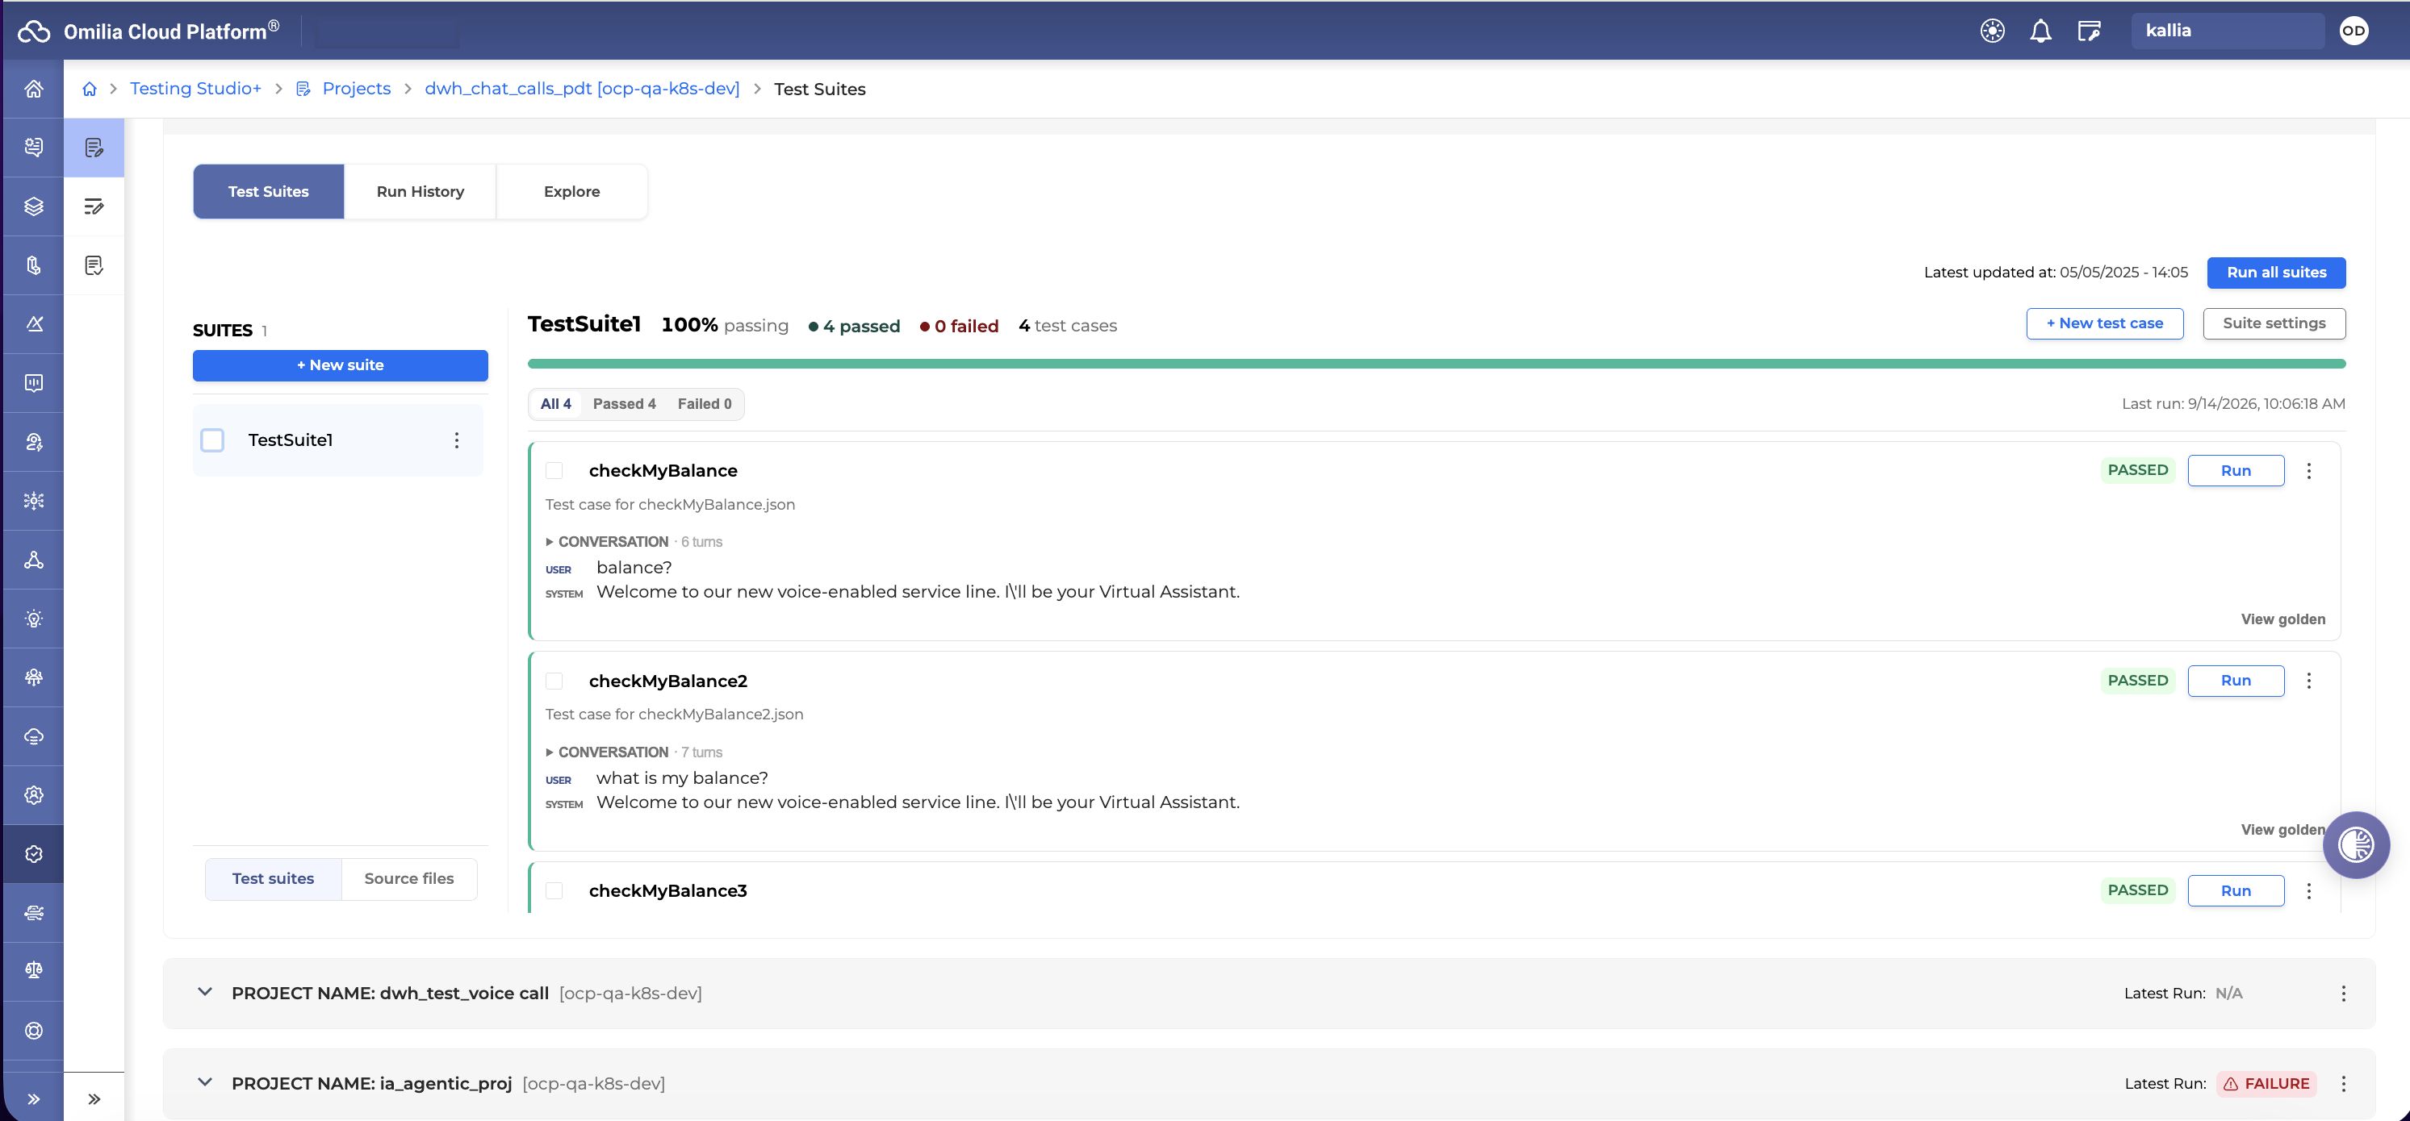Open the notifications bell icon

(2040, 31)
